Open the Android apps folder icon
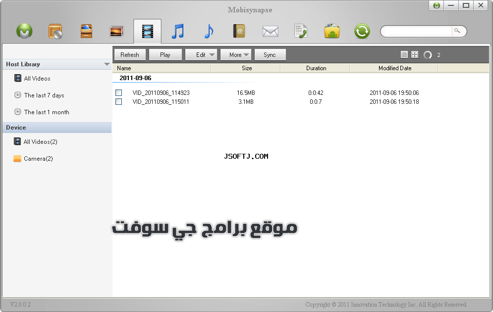 [x=331, y=31]
